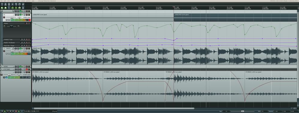Viewport: 299px width, 113px height.
Task: Mute track 1
Action: pos(26,15)
